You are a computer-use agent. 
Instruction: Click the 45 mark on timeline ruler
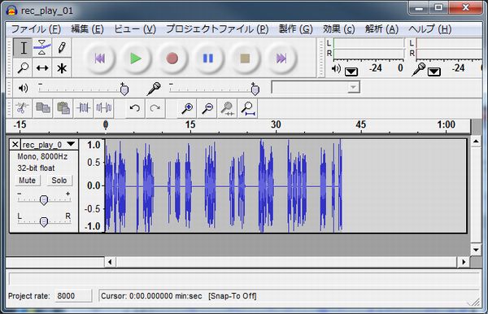tap(360, 124)
